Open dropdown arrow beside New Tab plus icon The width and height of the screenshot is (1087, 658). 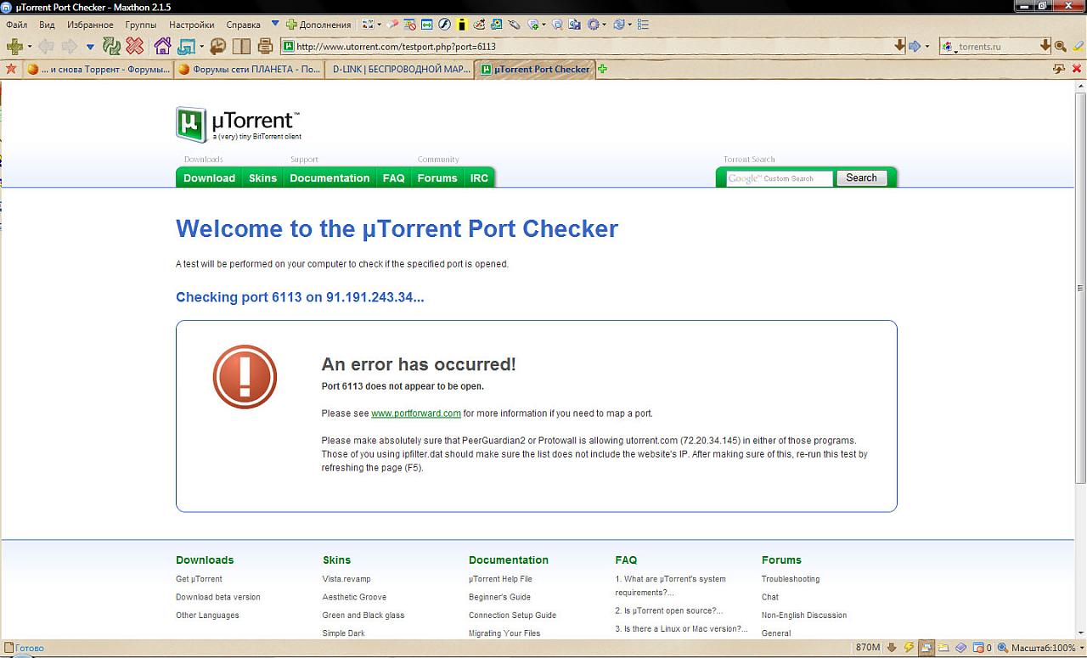coord(30,47)
